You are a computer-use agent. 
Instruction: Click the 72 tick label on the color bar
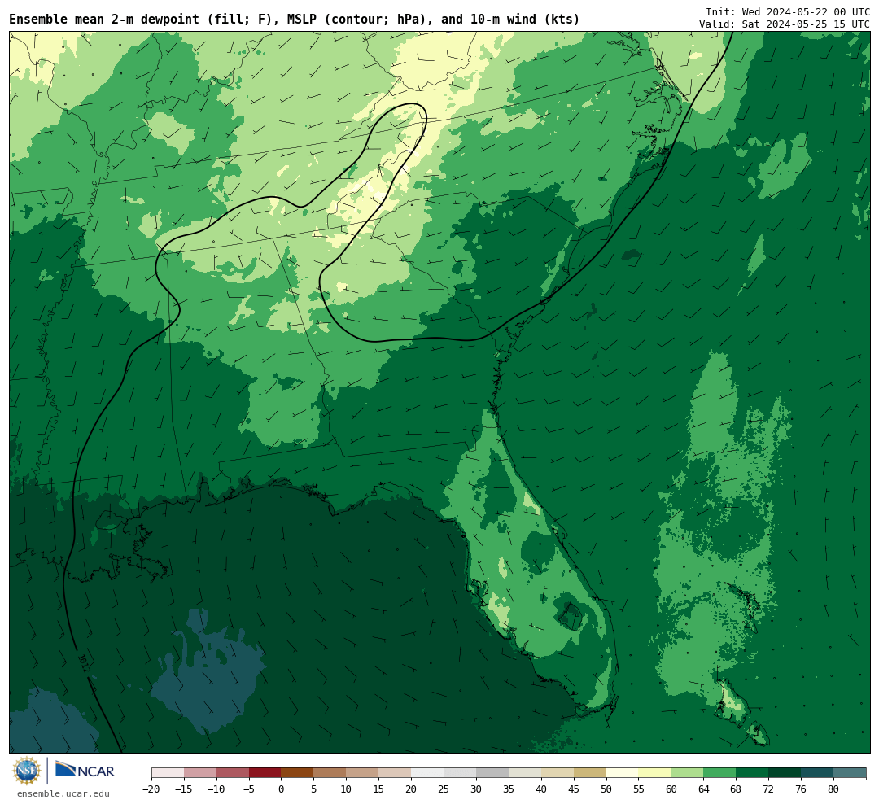(x=768, y=789)
